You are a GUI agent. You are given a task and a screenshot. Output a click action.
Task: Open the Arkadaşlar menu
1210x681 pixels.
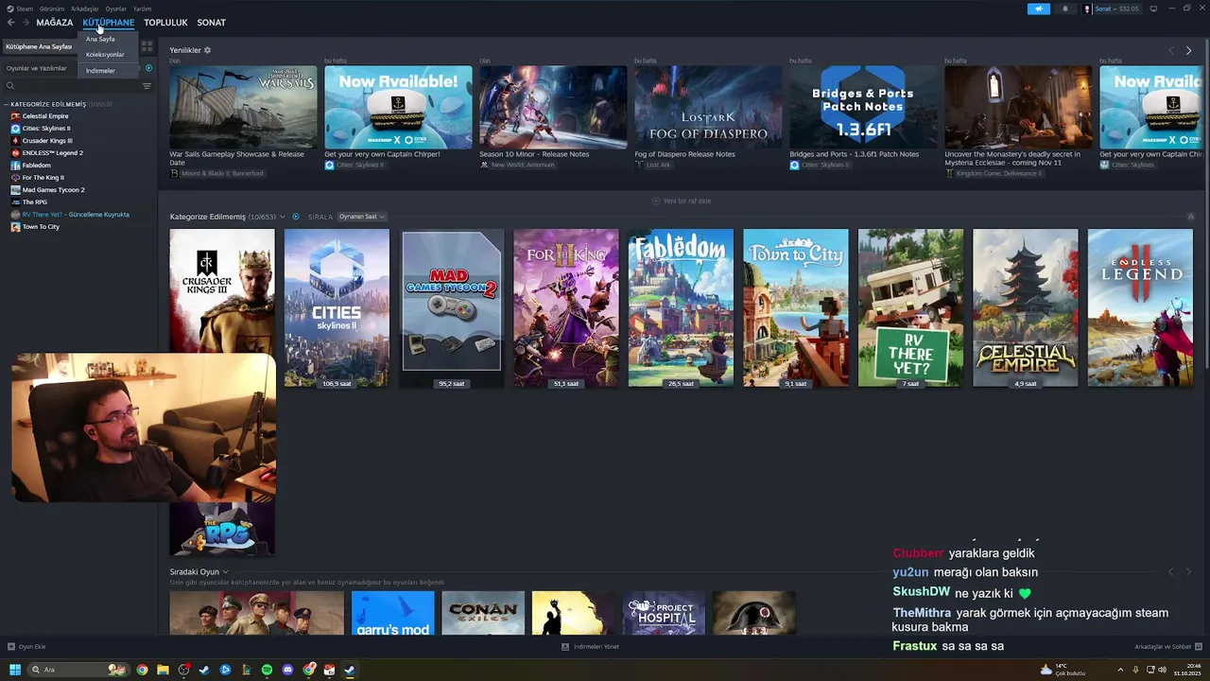point(84,9)
